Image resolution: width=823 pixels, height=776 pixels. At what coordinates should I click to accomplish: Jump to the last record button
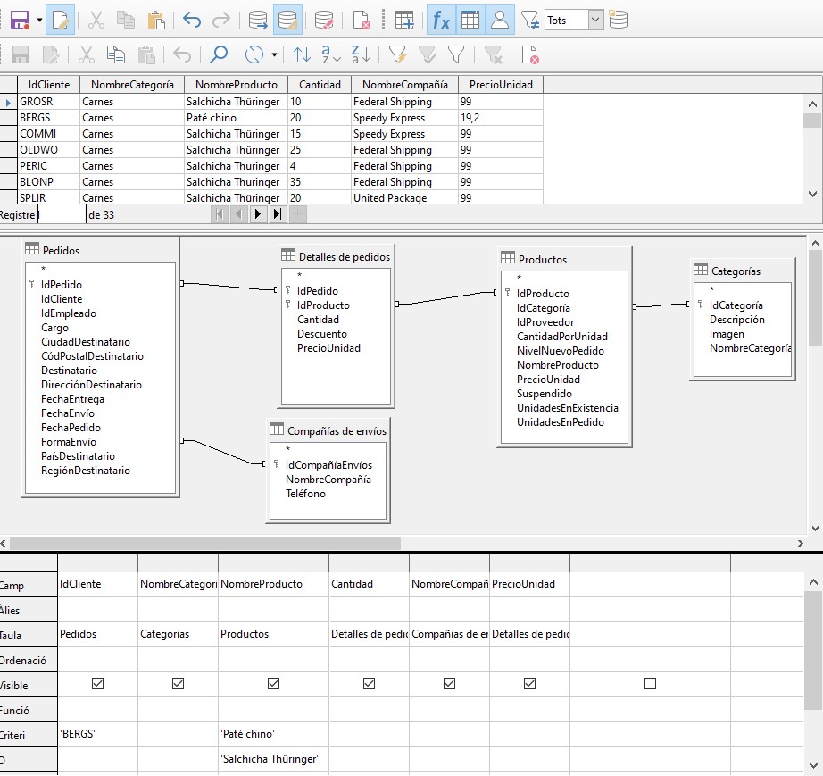tap(278, 214)
